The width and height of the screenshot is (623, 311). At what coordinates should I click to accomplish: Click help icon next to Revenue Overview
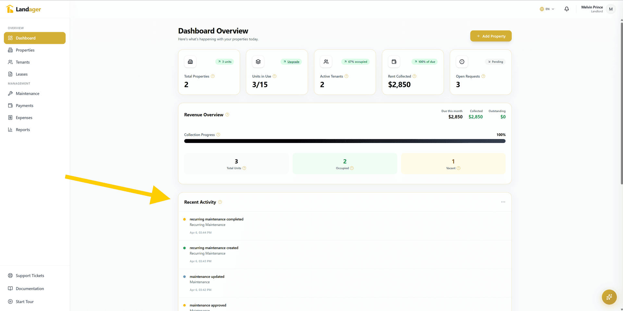coord(227,115)
